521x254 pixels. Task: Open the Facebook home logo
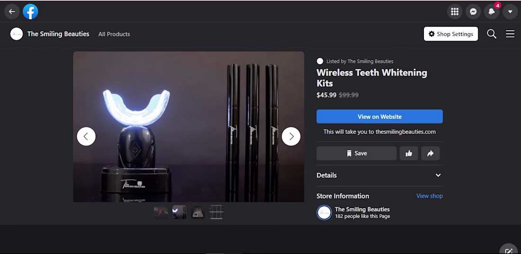pos(30,12)
